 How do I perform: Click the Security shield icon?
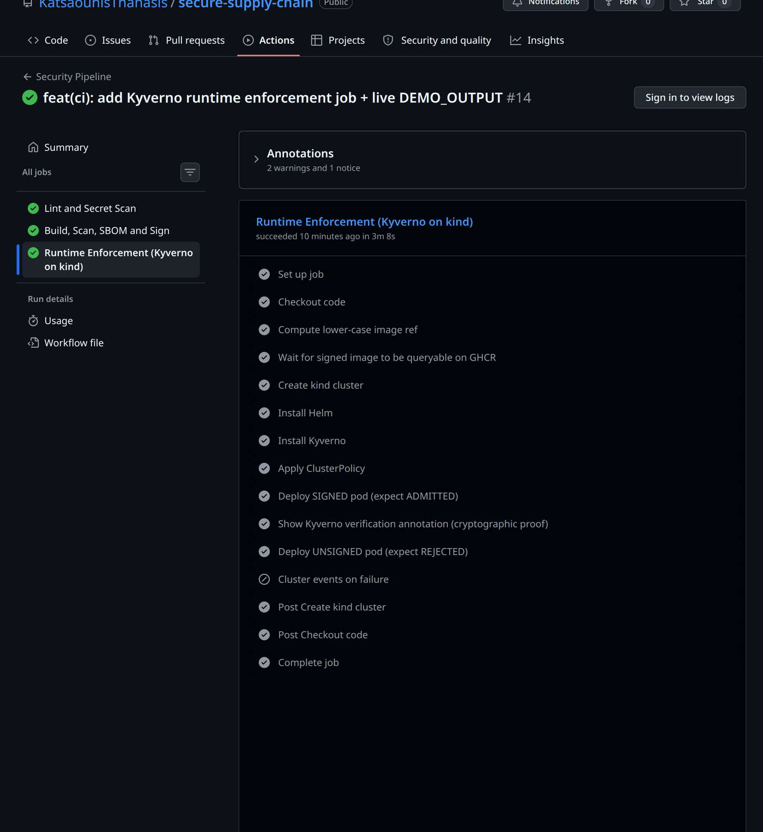[388, 40]
